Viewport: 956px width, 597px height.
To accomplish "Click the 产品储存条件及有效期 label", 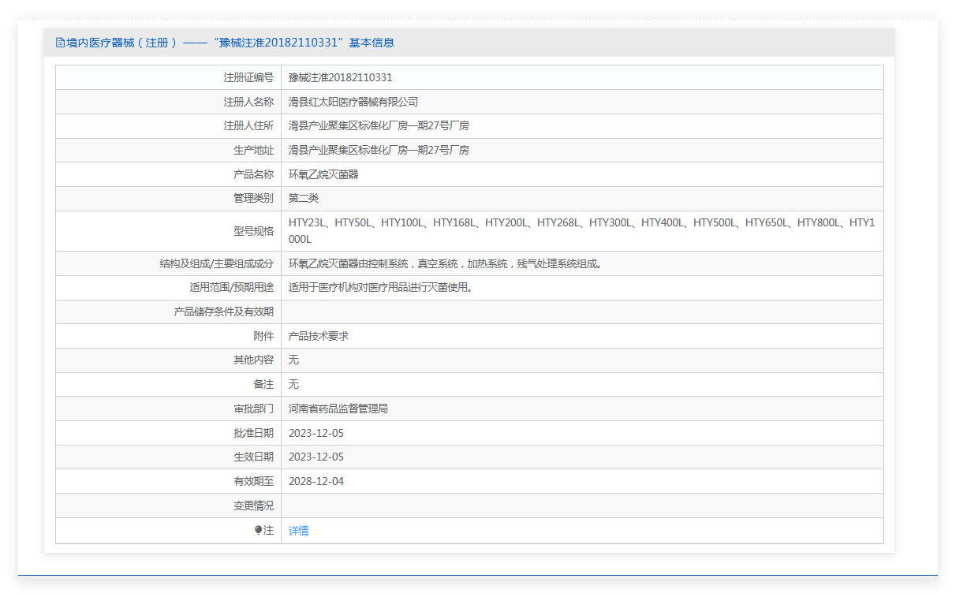I will pos(223,312).
